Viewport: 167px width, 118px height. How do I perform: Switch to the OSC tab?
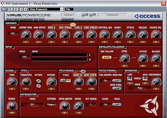pyautogui.click(x=16, y=20)
